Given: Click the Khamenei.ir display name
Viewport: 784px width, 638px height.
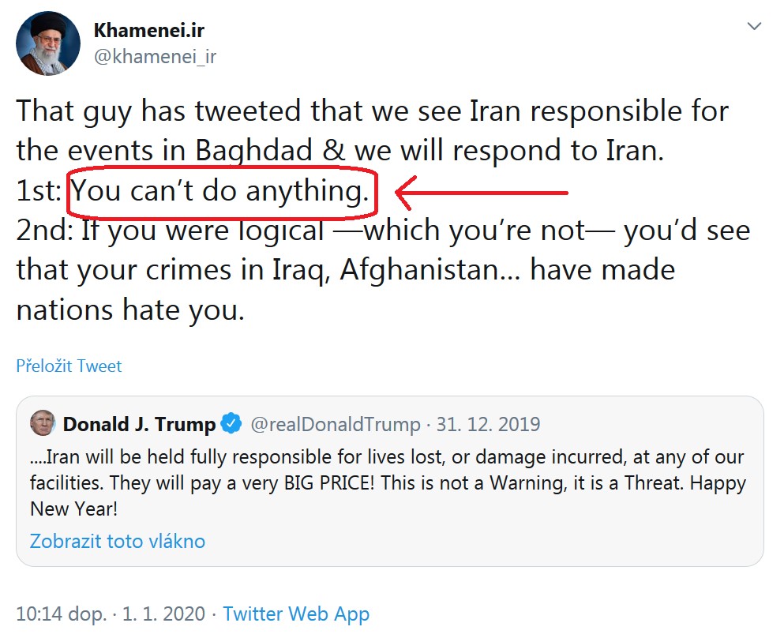Looking at the screenshot, I should point(149,31).
